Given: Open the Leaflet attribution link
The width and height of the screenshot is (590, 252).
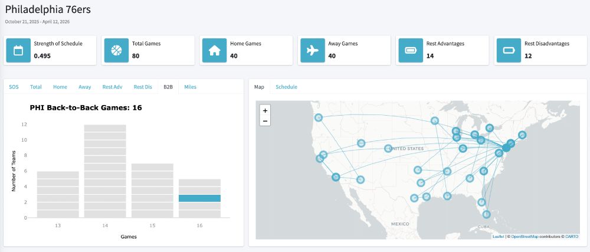Looking at the screenshot, I should [498, 237].
